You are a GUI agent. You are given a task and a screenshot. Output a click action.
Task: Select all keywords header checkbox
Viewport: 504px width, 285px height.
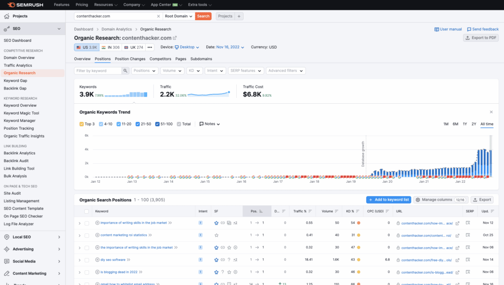[x=87, y=211]
